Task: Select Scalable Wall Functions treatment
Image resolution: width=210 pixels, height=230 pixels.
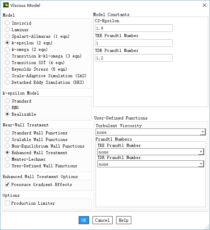Action: click(x=7, y=140)
